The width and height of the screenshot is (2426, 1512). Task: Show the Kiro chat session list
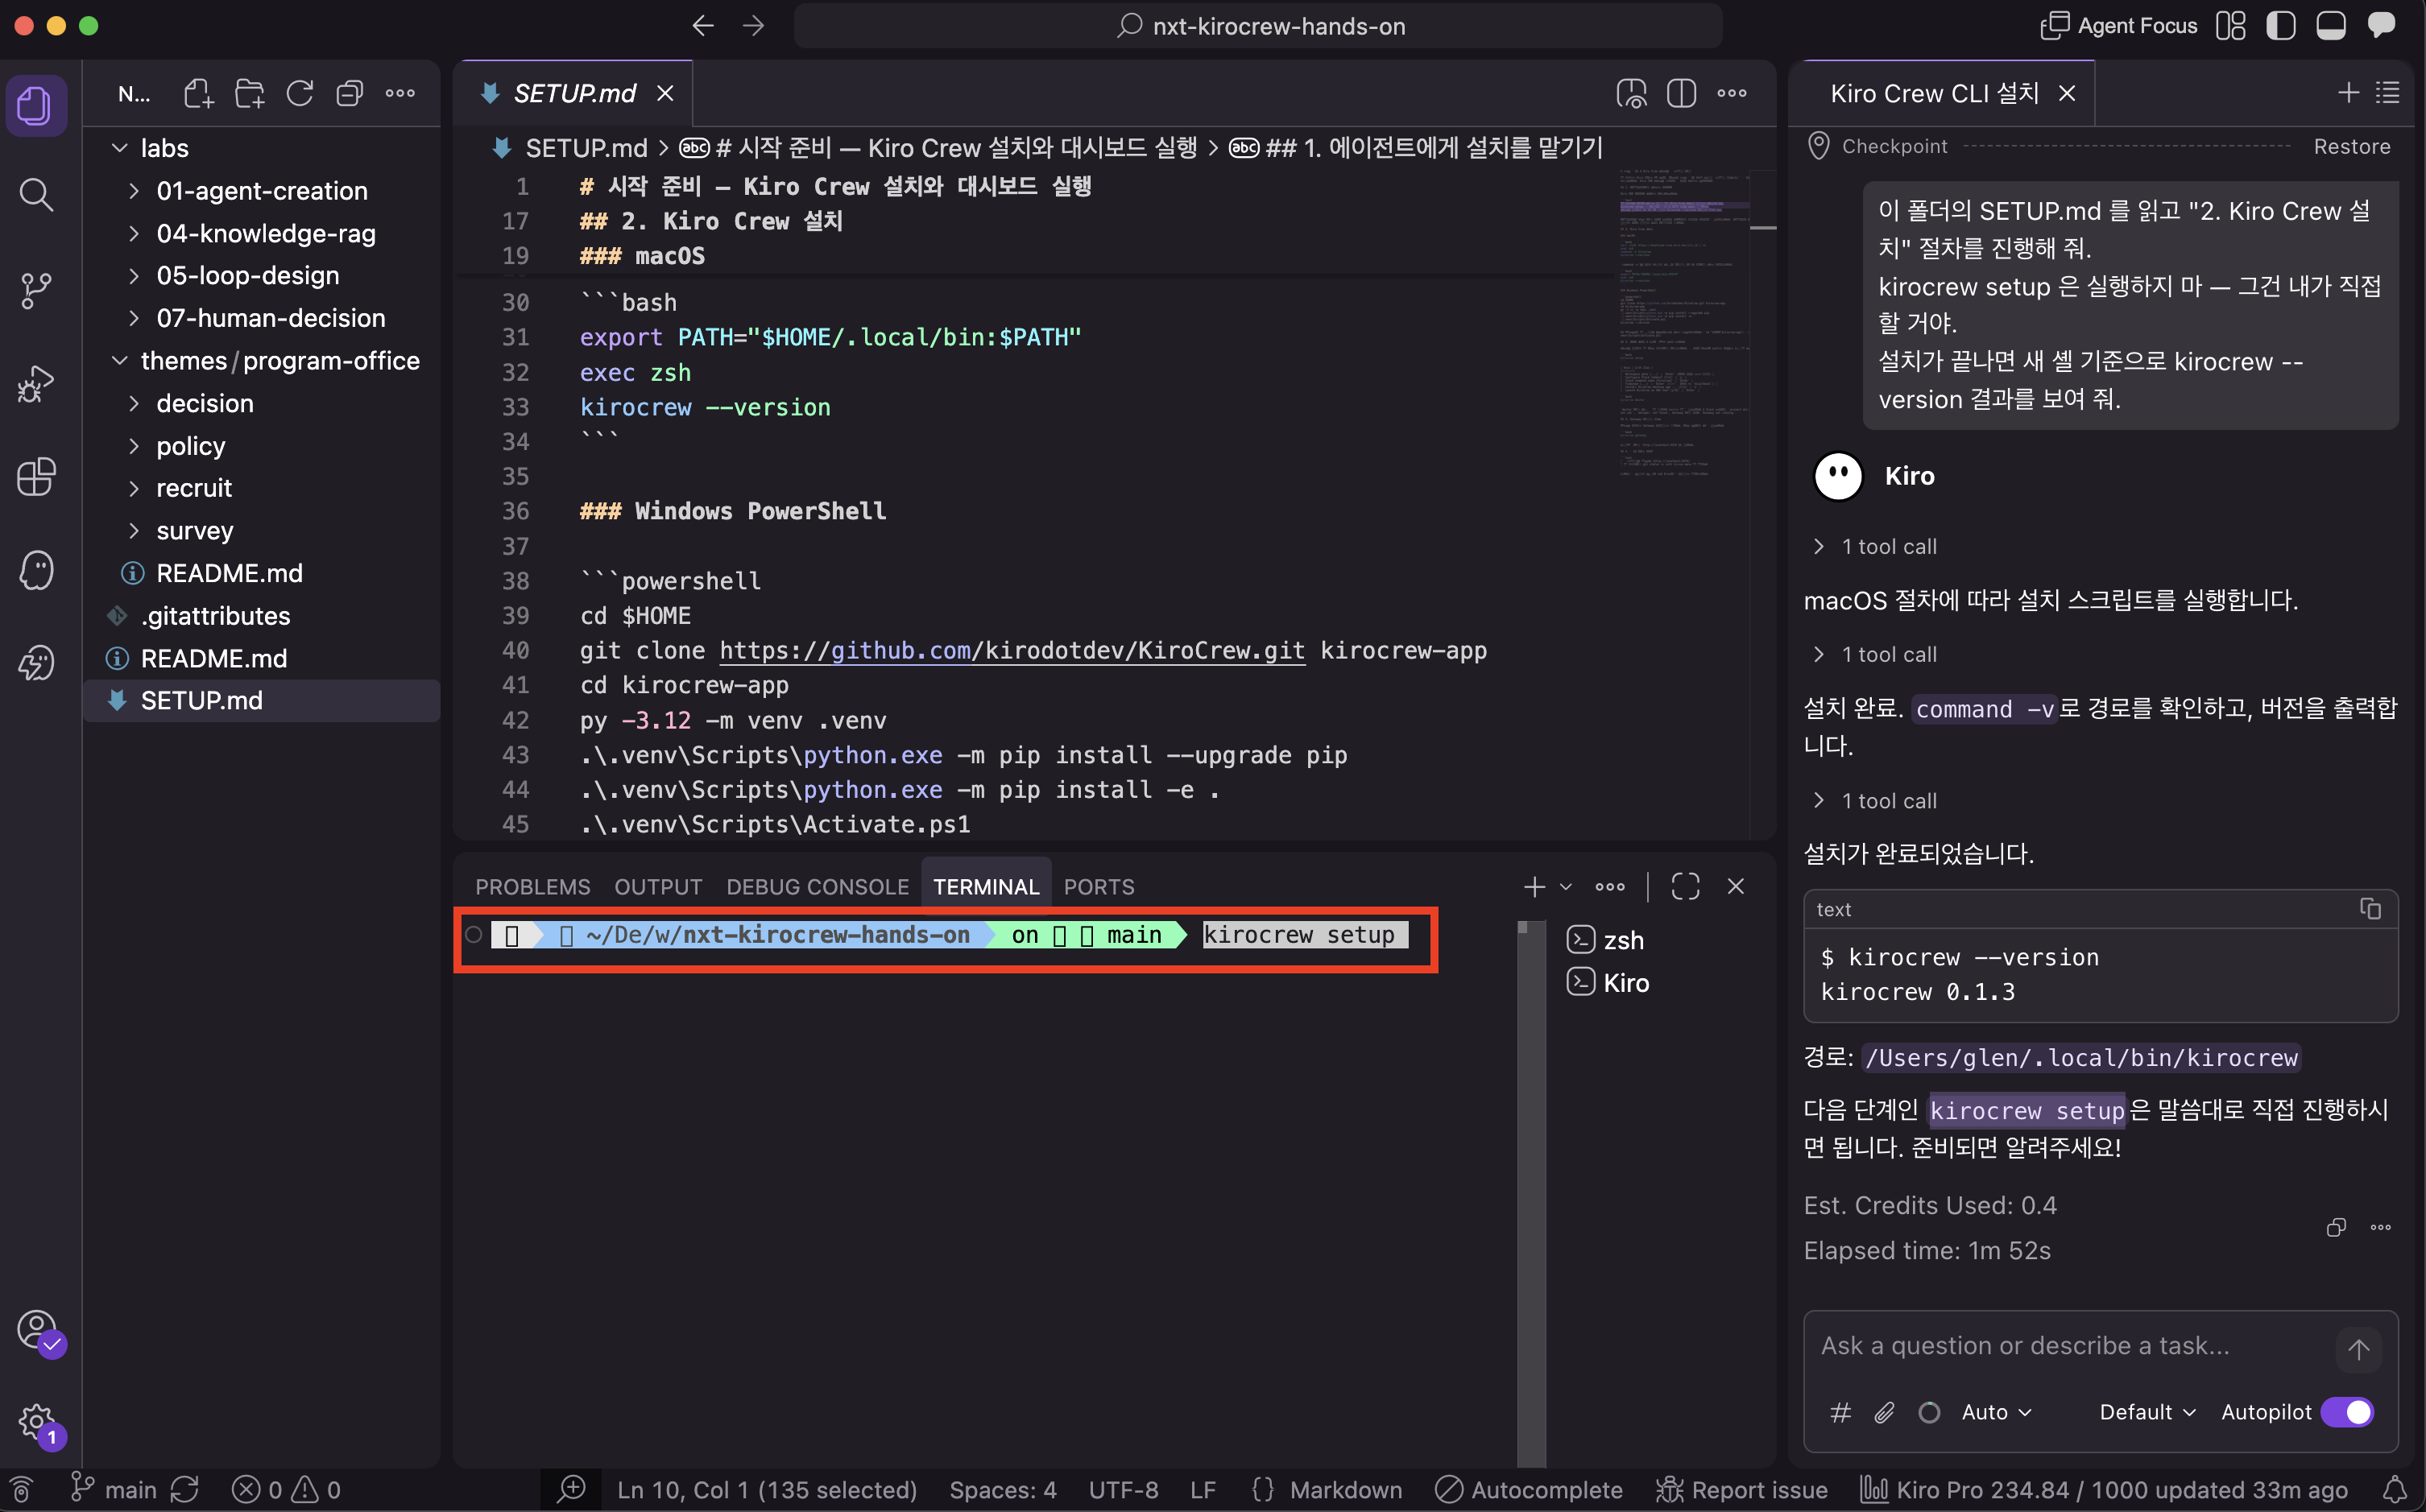[x=2388, y=93]
